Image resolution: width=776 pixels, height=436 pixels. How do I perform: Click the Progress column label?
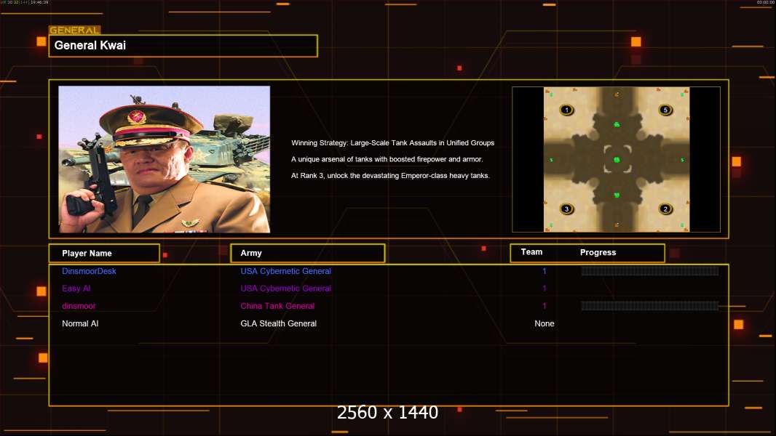point(598,252)
